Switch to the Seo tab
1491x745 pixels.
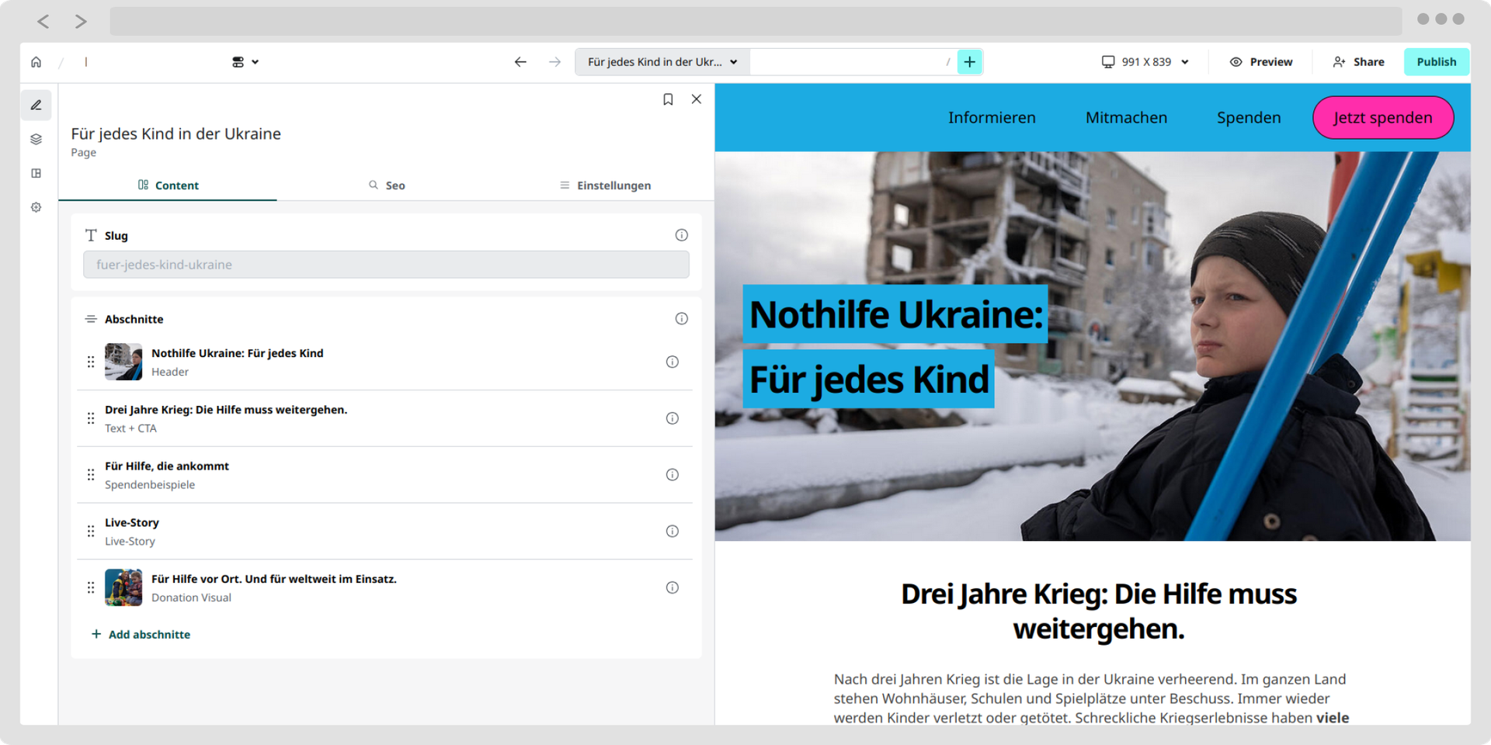[x=387, y=185]
